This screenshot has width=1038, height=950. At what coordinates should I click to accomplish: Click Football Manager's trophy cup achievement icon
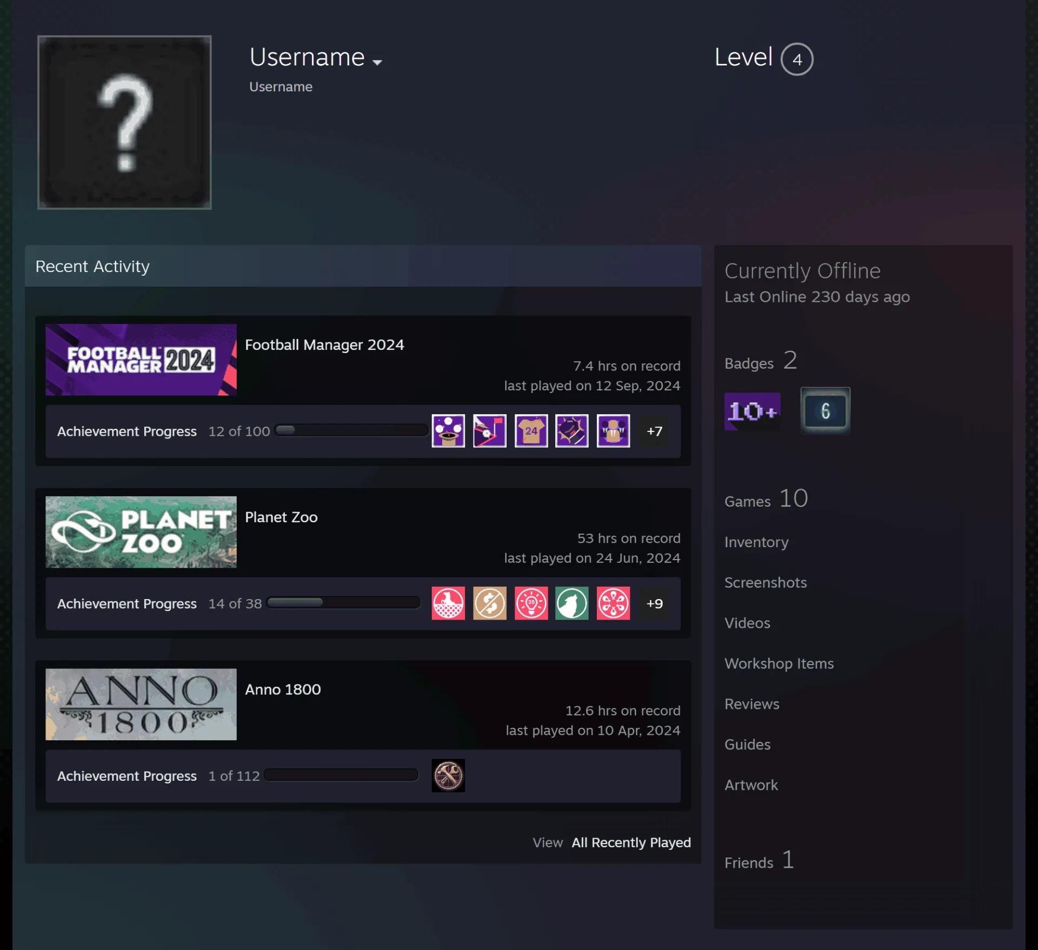(x=614, y=431)
